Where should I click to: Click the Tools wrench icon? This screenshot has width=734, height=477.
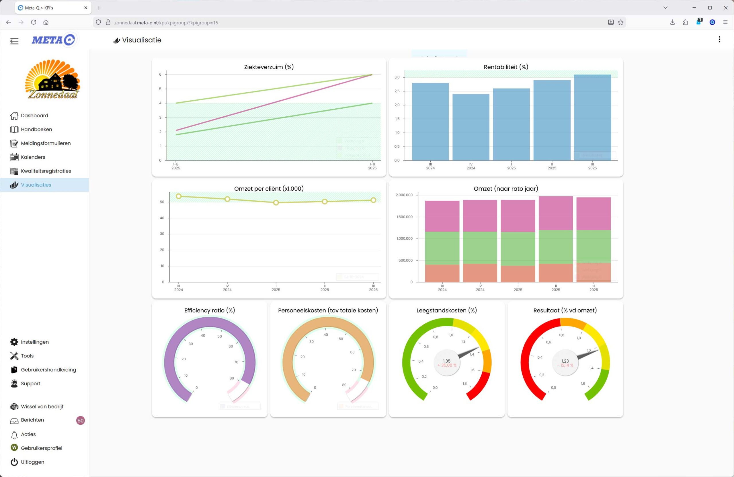[14, 356]
